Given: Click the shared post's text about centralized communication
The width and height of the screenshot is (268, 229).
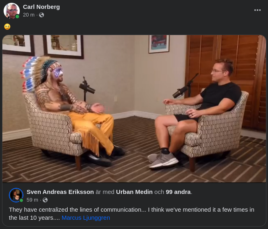Looking at the screenshot, I should [x=131, y=214].
